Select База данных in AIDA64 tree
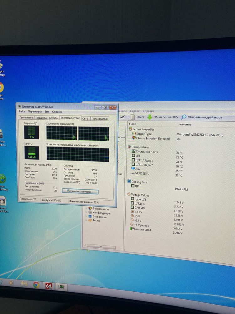This screenshot has height=314, width=235. (x=100, y=217)
